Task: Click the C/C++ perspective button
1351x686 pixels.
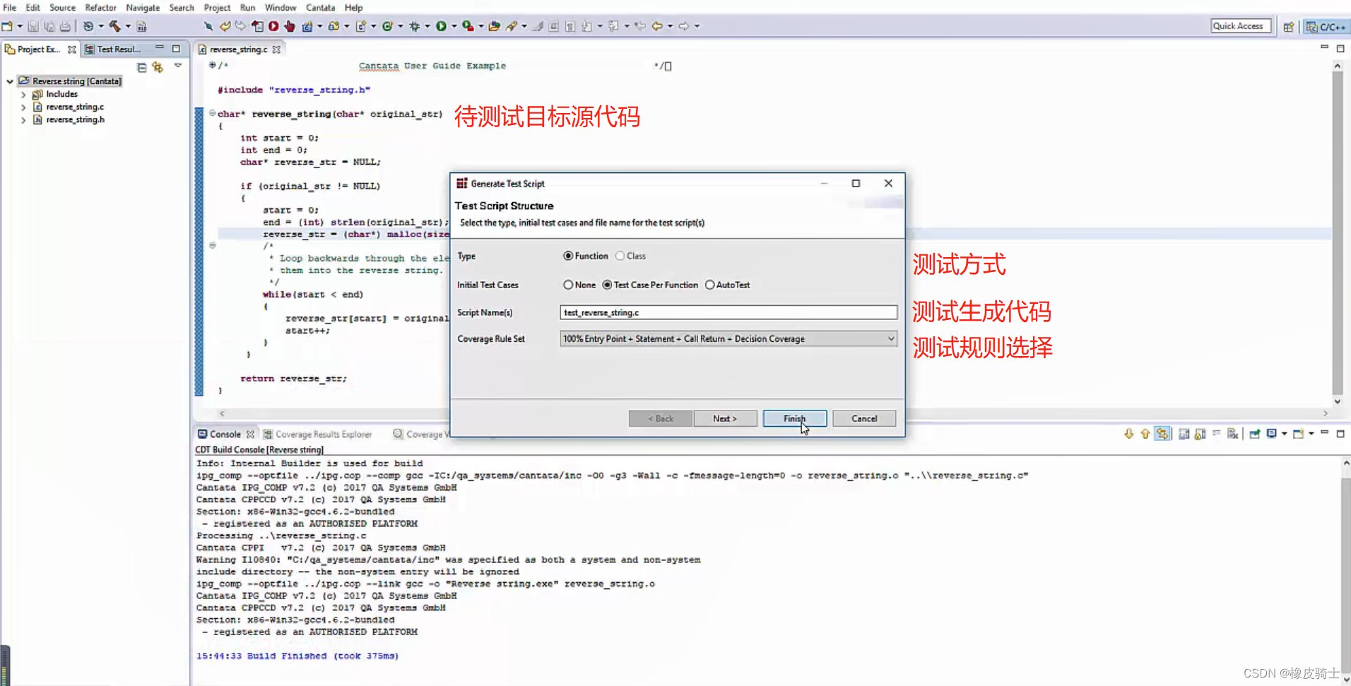Action: click(x=1326, y=27)
